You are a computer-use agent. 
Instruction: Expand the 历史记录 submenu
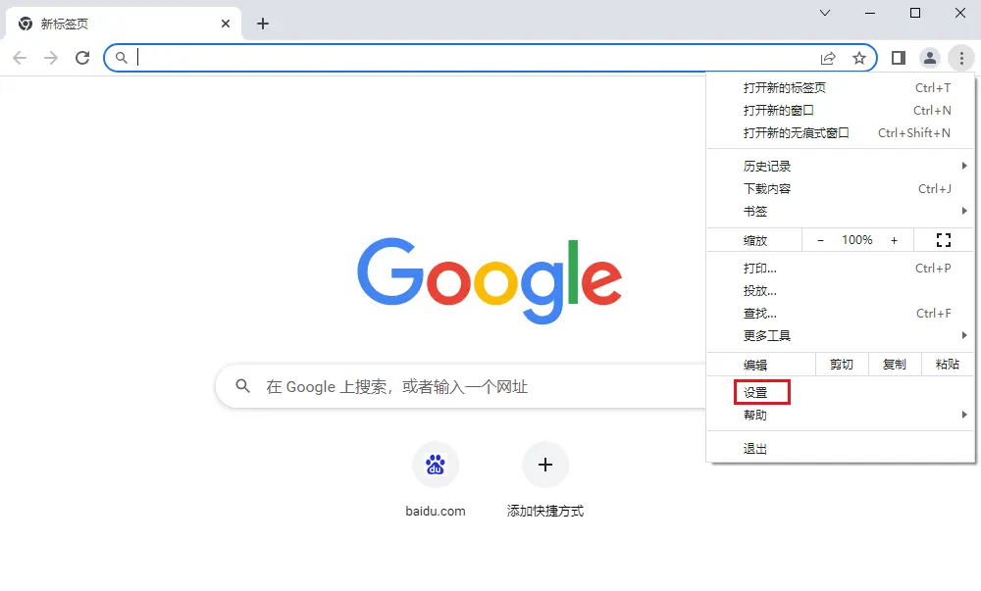[841, 167]
